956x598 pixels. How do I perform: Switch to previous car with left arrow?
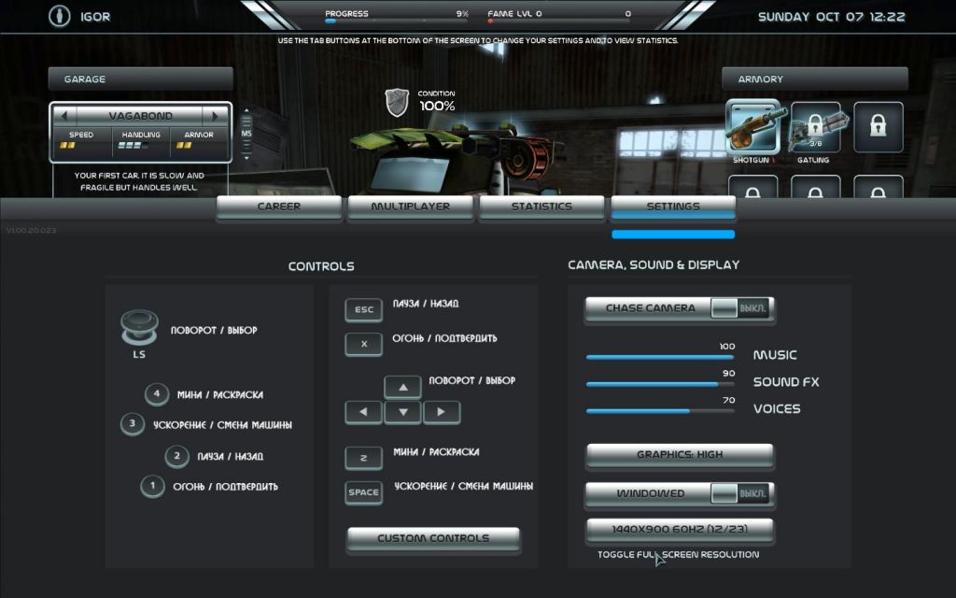tap(65, 116)
